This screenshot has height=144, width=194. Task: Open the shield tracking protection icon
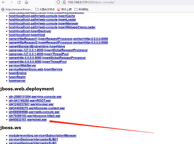(58, 2)
